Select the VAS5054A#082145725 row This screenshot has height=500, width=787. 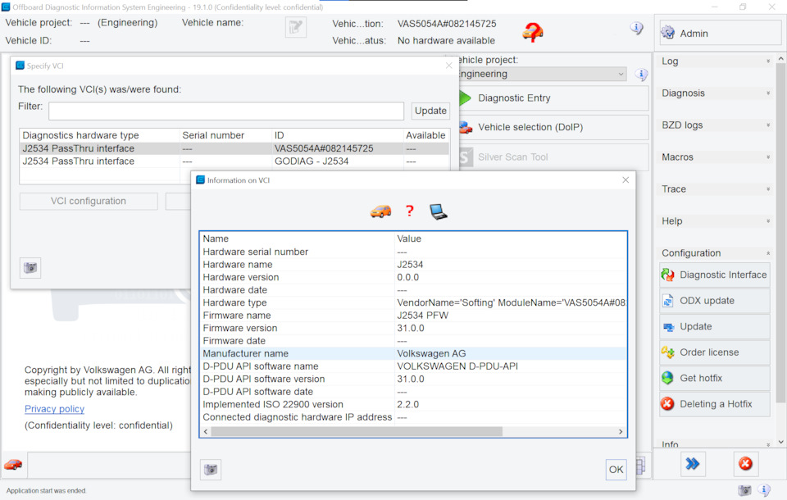(234, 148)
